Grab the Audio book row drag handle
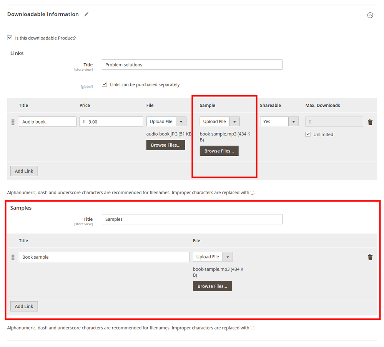384x347 pixels. (x=13, y=122)
